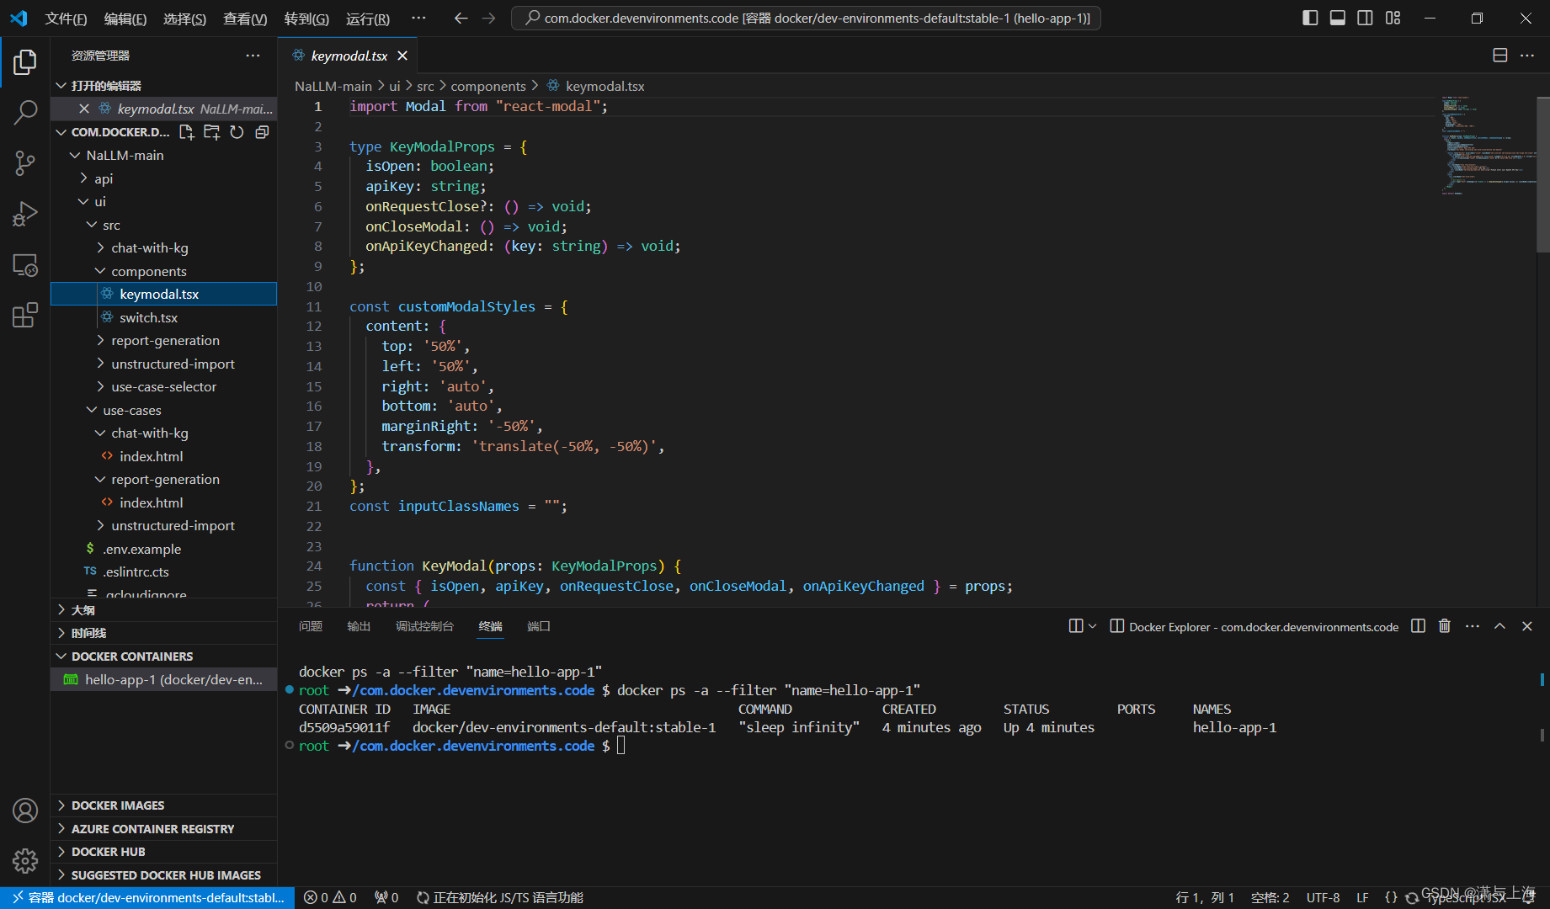The height and width of the screenshot is (909, 1550).
Task: Open the Explorer view in activity bar
Action: pos(25,61)
